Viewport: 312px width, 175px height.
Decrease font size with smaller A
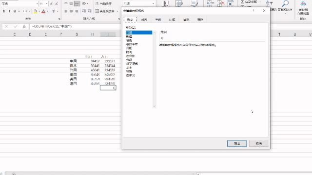click(57, 3)
